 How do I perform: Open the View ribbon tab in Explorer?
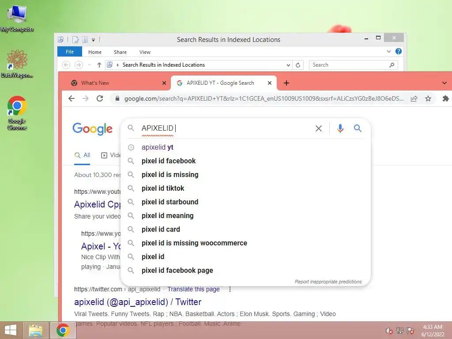(145, 52)
